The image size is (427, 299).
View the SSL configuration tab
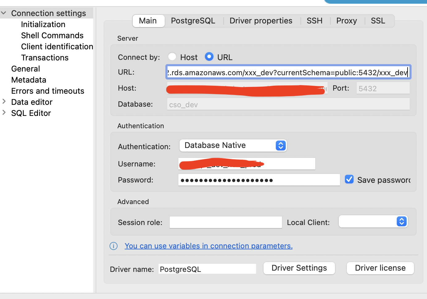[378, 21]
